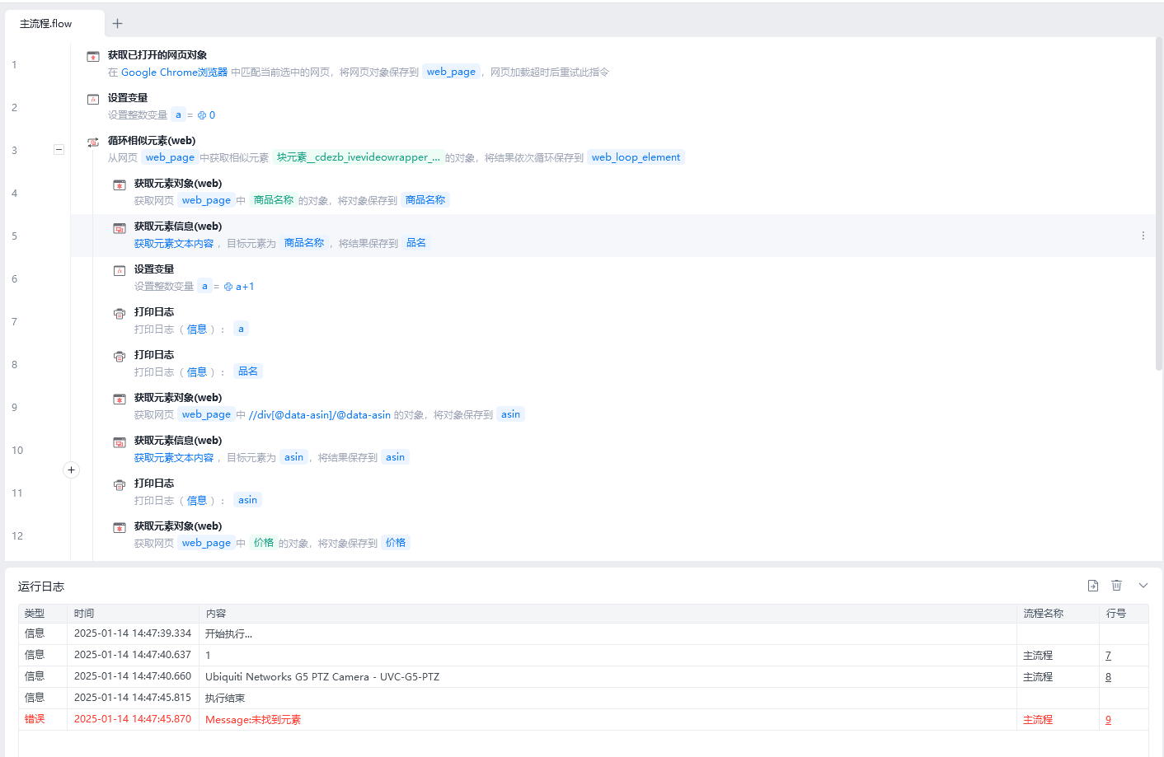Click line number 1 in the gutter
Screen dimensions: 1164x757
(14, 65)
